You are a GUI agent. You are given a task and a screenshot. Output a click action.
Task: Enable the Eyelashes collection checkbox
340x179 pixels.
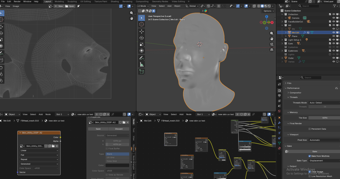coord(330,47)
